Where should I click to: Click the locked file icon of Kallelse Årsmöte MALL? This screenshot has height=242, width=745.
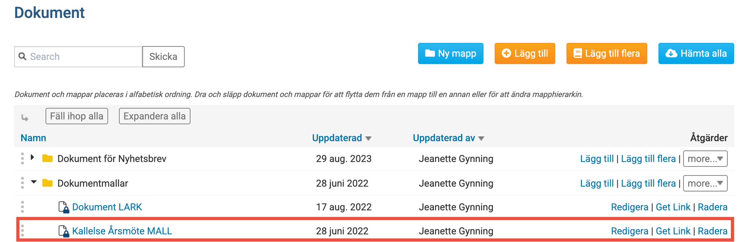[x=64, y=231]
